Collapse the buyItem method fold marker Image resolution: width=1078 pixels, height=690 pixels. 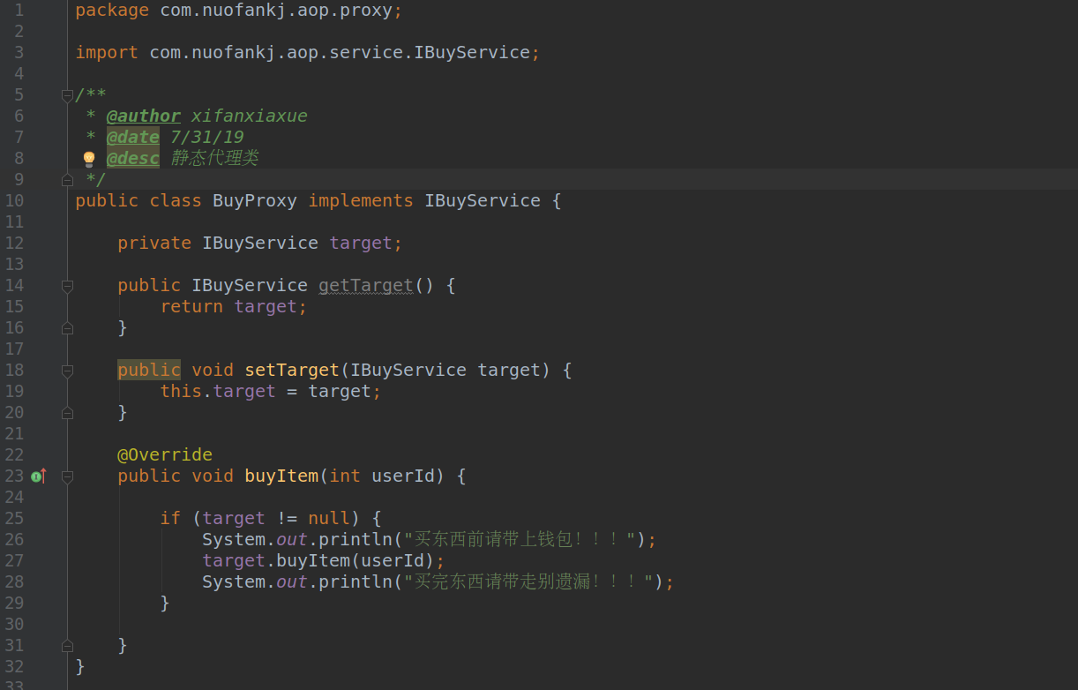click(x=67, y=476)
